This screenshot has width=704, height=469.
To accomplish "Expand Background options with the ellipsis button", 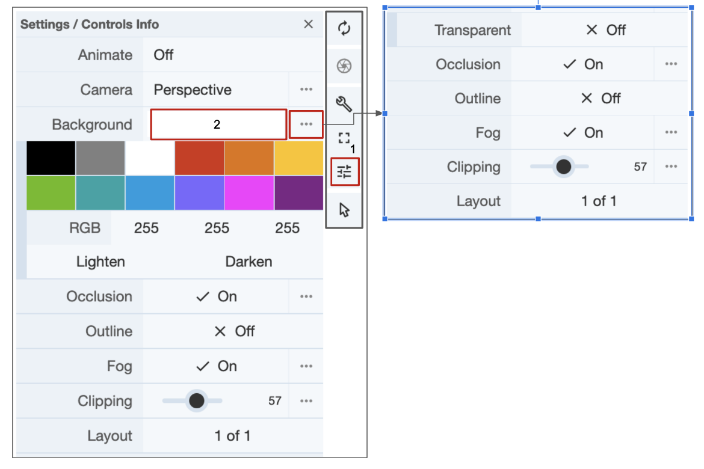I will [x=306, y=124].
